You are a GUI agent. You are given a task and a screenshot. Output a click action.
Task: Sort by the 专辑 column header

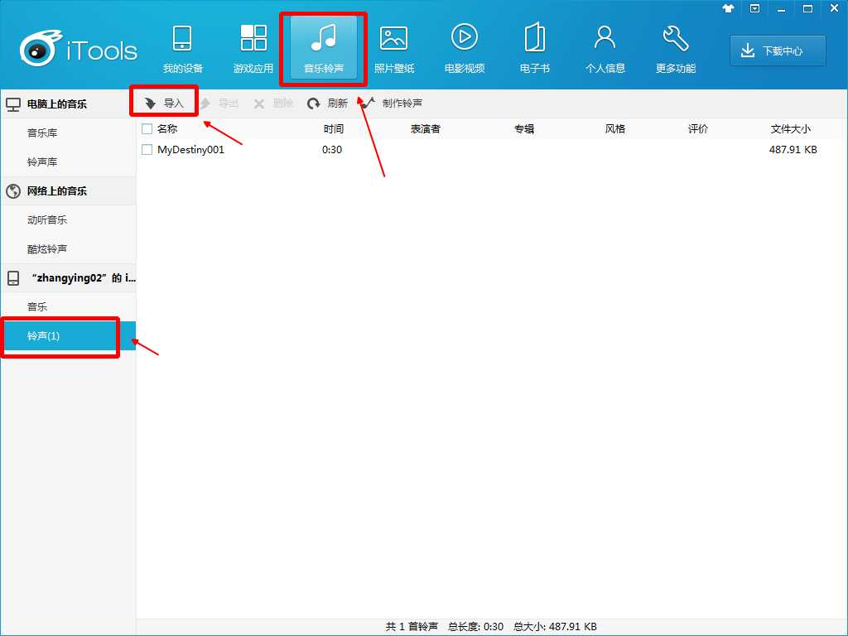(524, 128)
